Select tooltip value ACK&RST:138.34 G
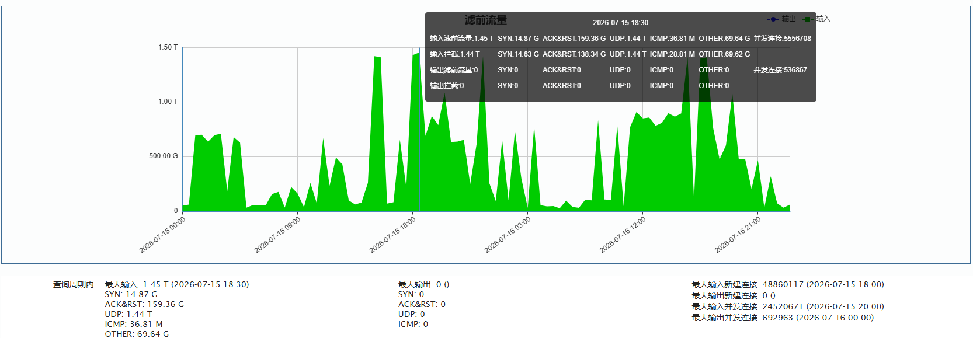This screenshot has width=973, height=338. pyautogui.click(x=574, y=54)
